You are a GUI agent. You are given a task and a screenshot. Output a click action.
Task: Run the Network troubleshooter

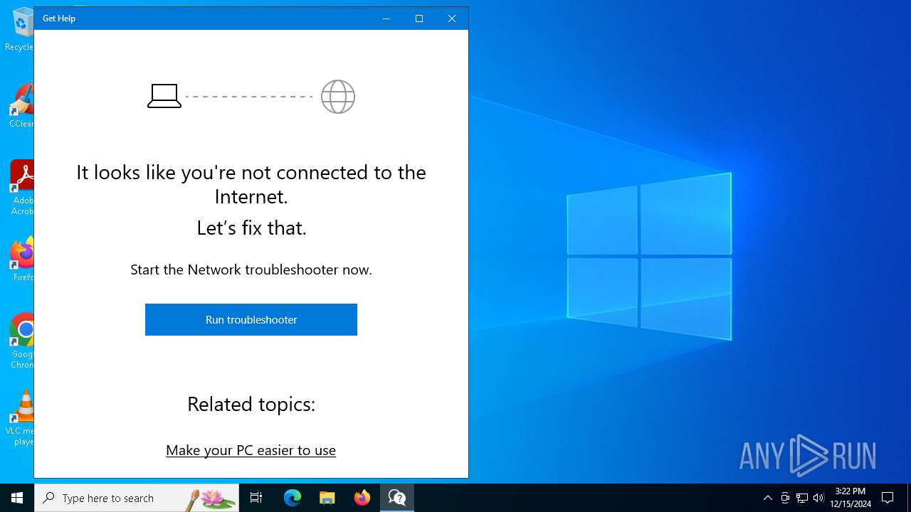(x=251, y=319)
